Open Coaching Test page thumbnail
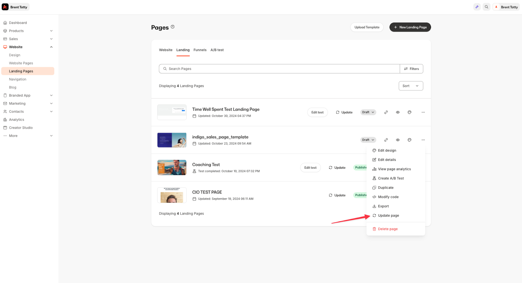 pyautogui.click(x=172, y=167)
